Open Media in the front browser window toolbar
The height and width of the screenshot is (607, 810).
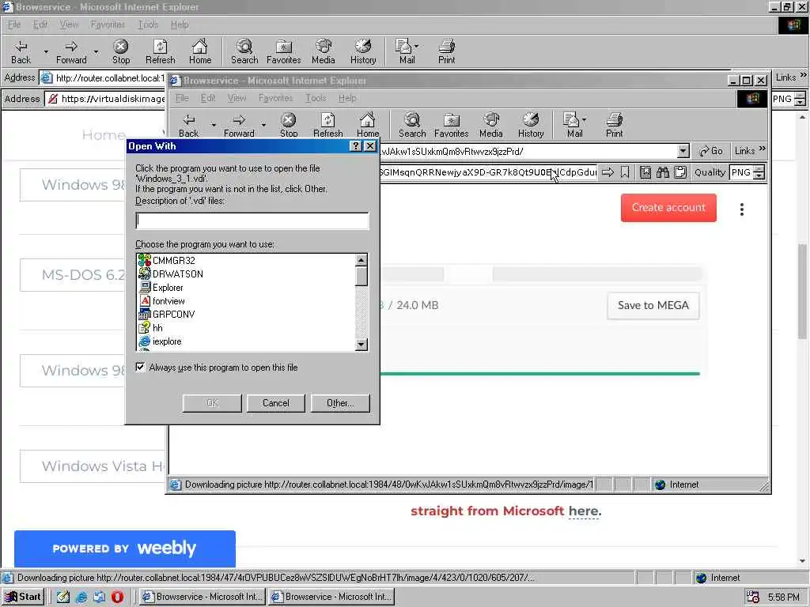click(490, 126)
